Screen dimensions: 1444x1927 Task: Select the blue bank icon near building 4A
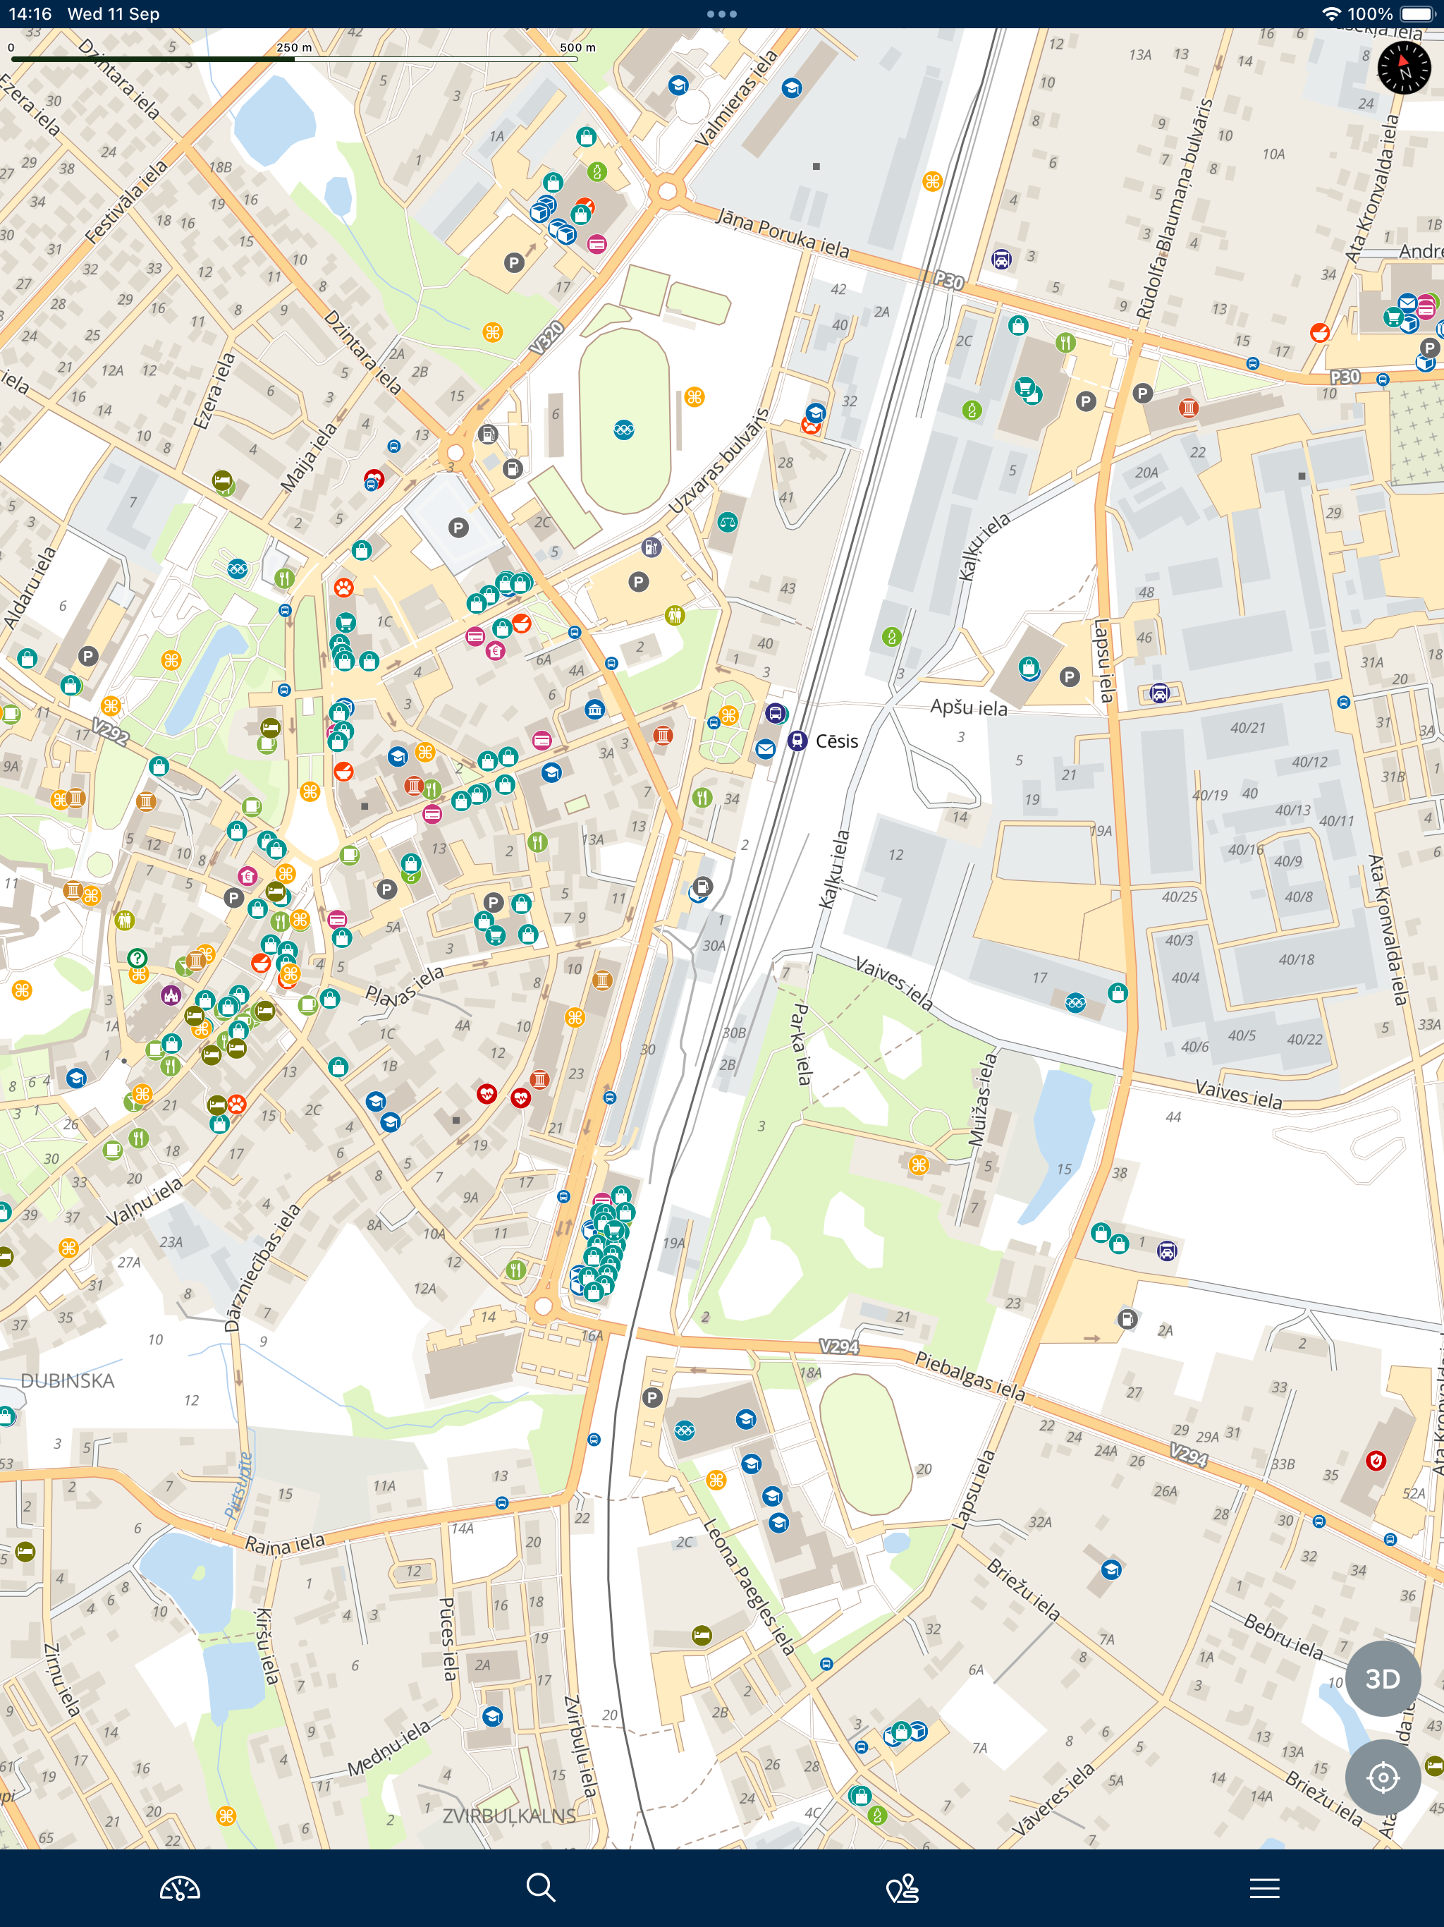click(x=595, y=709)
